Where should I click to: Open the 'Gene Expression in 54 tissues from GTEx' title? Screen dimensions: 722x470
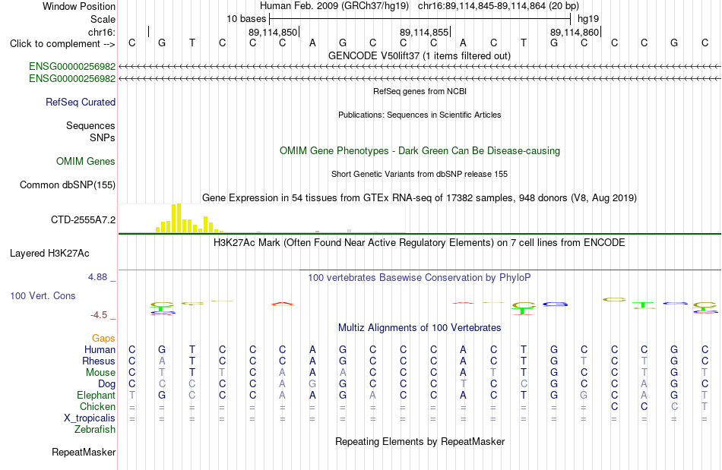(x=420, y=197)
